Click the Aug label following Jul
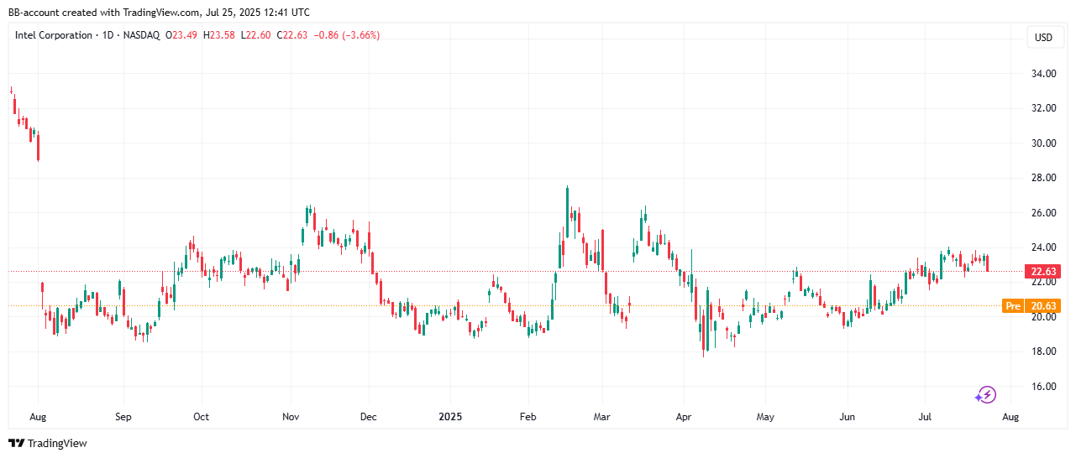This screenshot has height=458, width=1076. tap(1010, 416)
